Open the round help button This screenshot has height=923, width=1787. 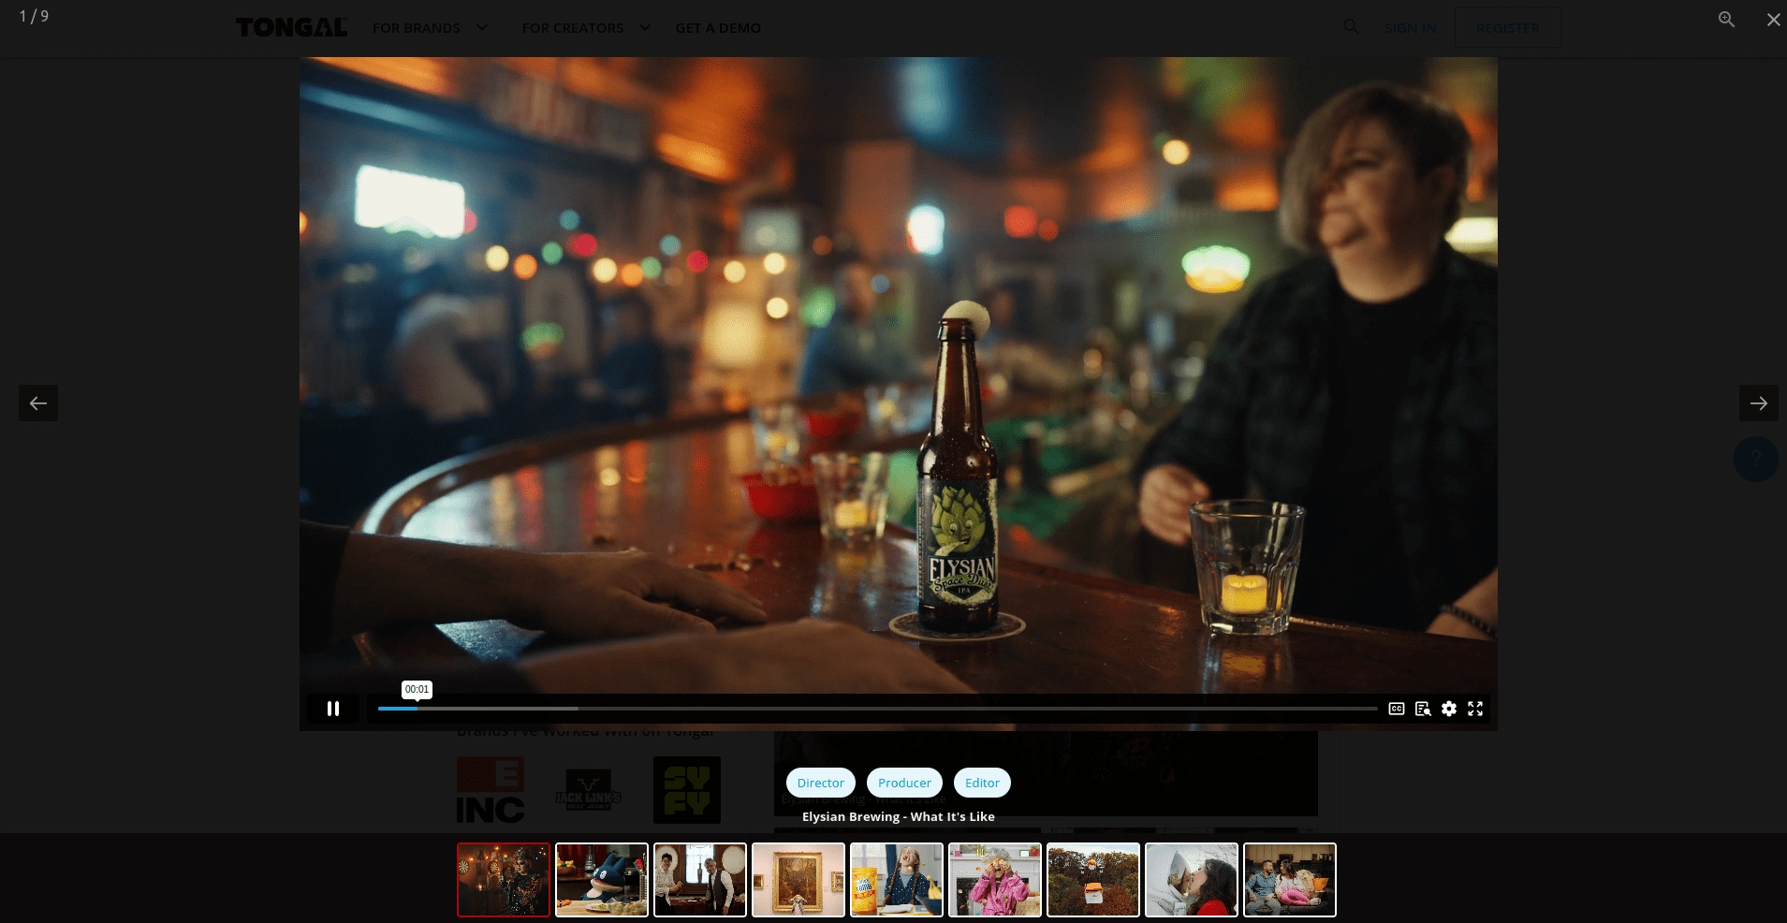click(1756, 459)
